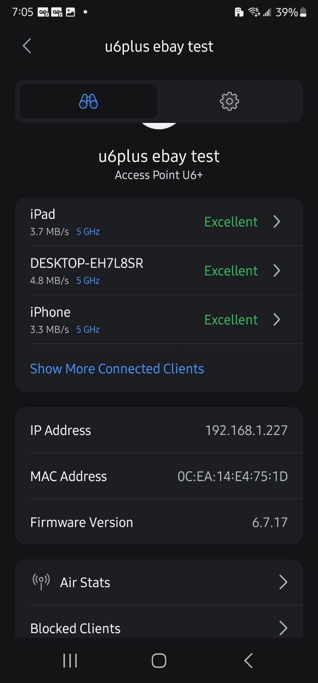The height and width of the screenshot is (683, 318).
Task: Tap the MAC Address value
Action: pos(232,476)
